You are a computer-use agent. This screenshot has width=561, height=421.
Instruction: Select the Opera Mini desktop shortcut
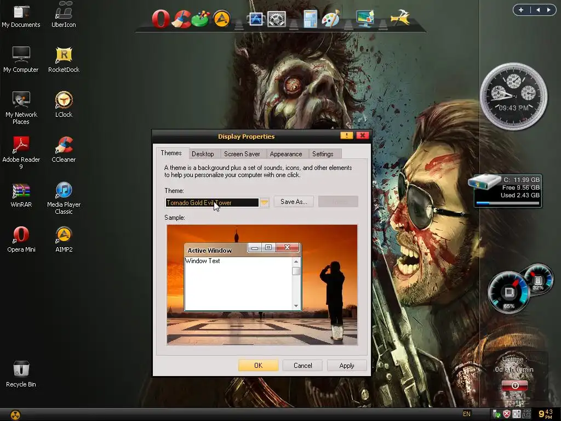click(x=21, y=240)
